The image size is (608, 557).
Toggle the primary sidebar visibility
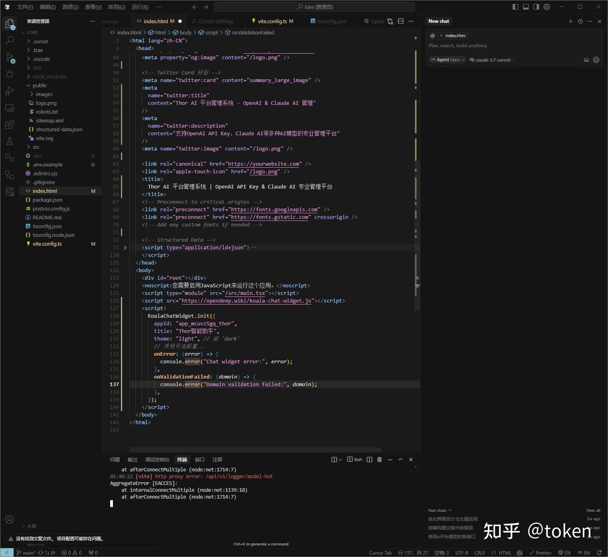[x=515, y=7]
